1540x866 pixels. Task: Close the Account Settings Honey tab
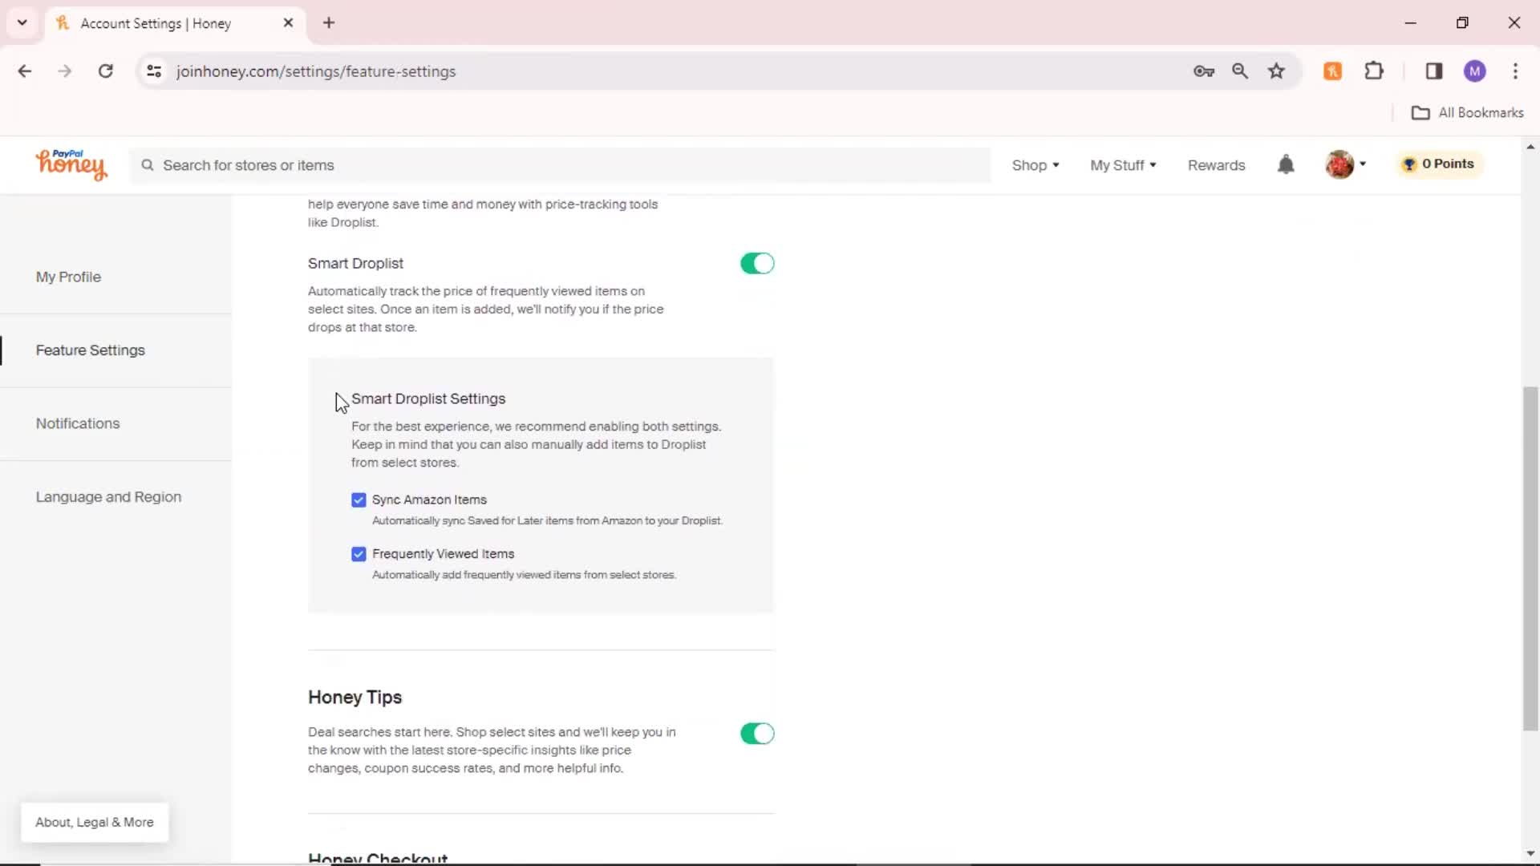pos(288,23)
